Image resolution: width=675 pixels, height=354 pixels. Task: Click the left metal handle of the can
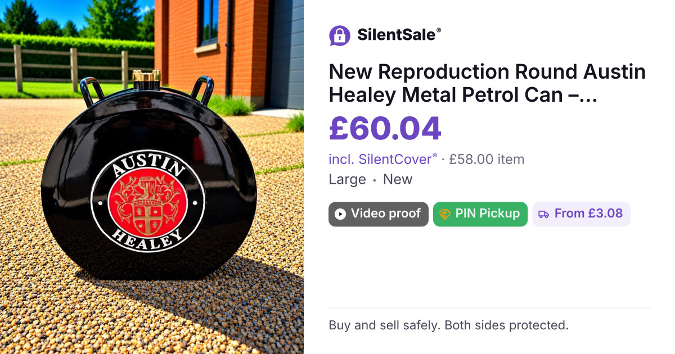(93, 90)
